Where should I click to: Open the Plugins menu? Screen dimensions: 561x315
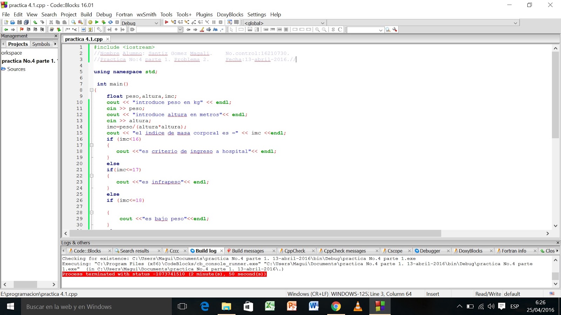tap(204, 14)
